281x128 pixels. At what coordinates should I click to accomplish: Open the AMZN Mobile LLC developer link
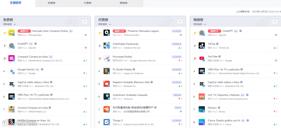point(37,112)
